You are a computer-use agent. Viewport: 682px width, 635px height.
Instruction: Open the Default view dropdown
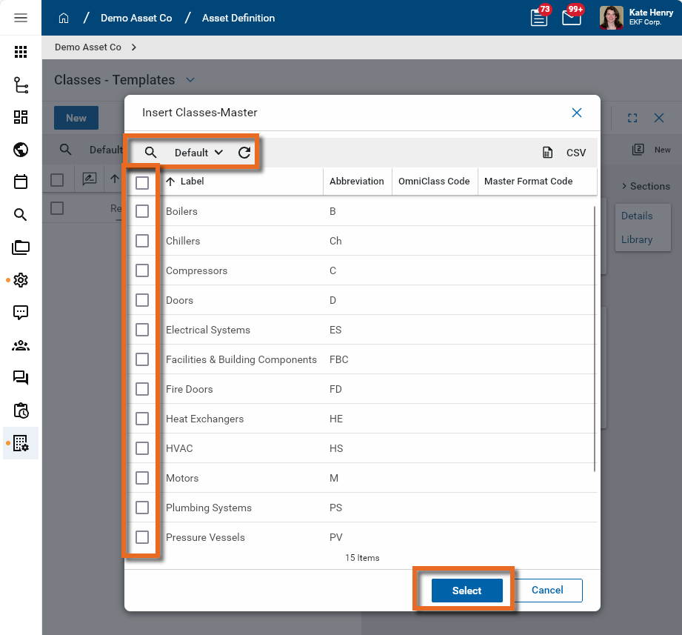pos(198,153)
